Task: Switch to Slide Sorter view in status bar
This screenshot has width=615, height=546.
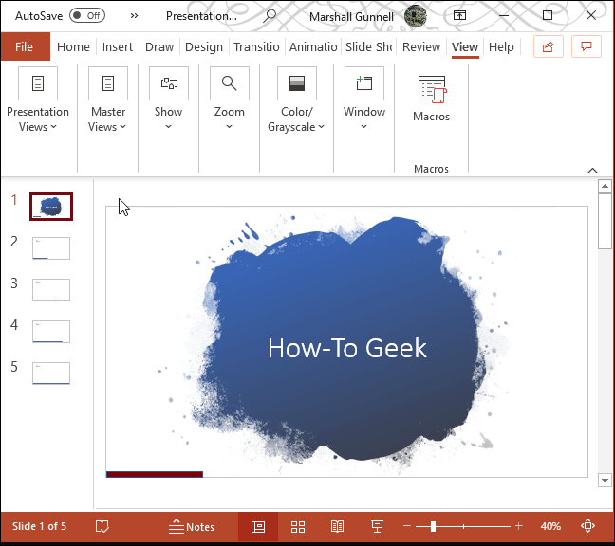Action: 297,526
